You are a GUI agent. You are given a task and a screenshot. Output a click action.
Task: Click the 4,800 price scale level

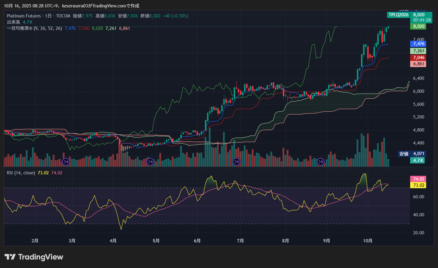coord(418,130)
